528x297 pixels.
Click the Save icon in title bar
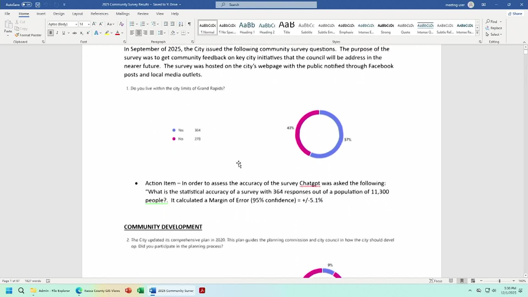(38, 5)
